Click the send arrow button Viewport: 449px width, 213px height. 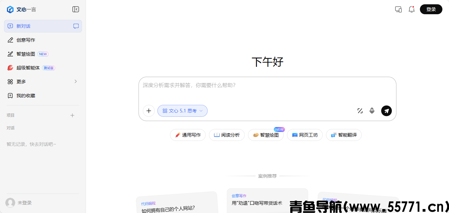click(387, 111)
